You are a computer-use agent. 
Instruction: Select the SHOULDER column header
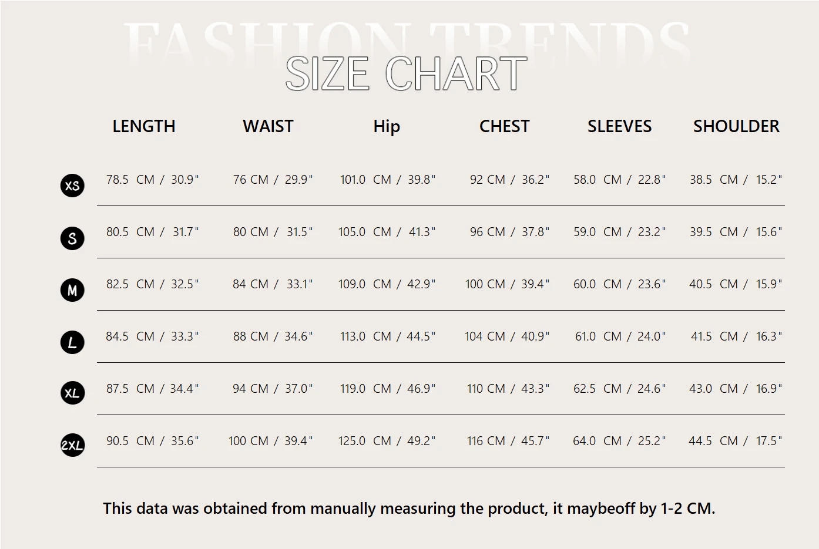point(736,126)
